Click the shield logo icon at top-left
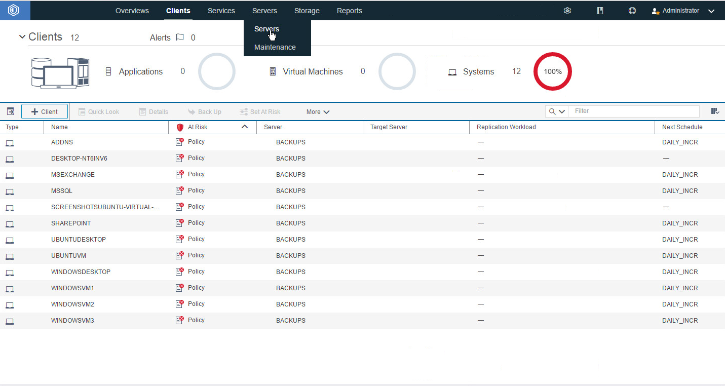Image resolution: width=725 pixels, height=386 pixels. [x=13, y=10]
